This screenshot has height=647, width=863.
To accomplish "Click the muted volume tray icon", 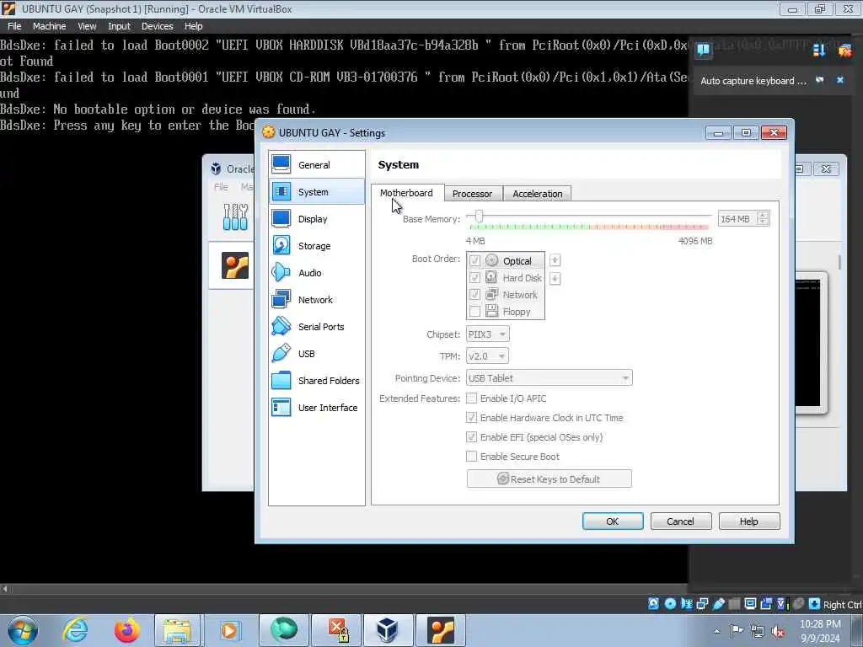I will click(778, 632).
